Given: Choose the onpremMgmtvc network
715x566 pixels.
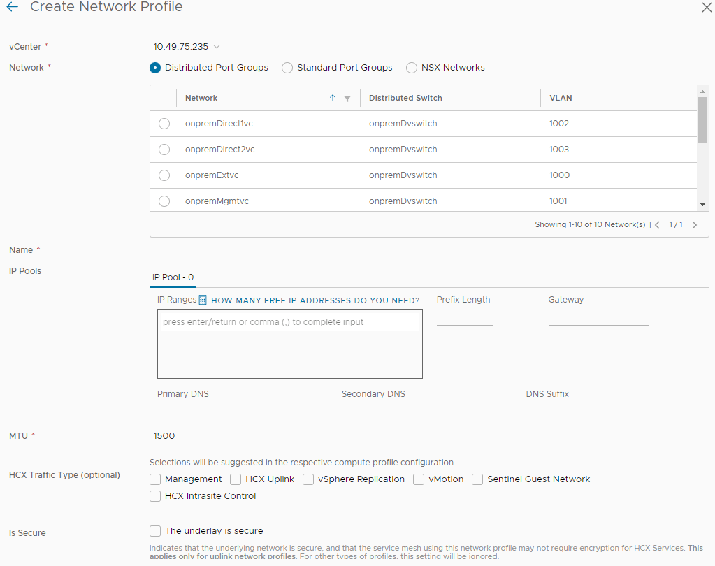Looking at the screenshot, I should 164,201.
